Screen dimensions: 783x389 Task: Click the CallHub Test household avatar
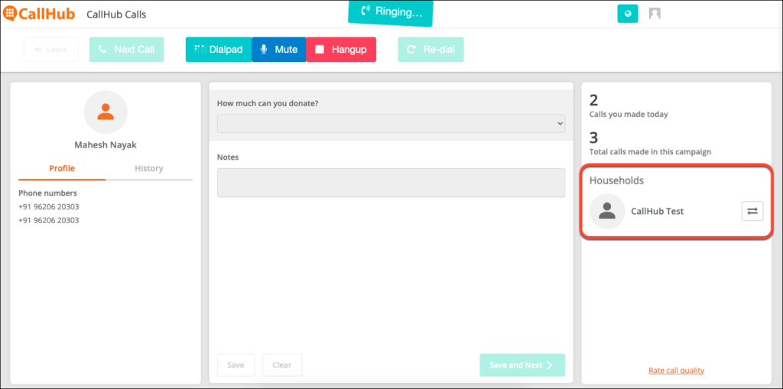click(607, 211)
